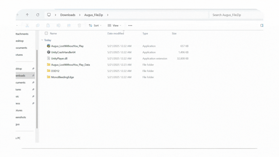The height and width of the screenshot is (157, 279).
Task: Expand chevron after the monitor icon
Action: [x=56, y=15]
